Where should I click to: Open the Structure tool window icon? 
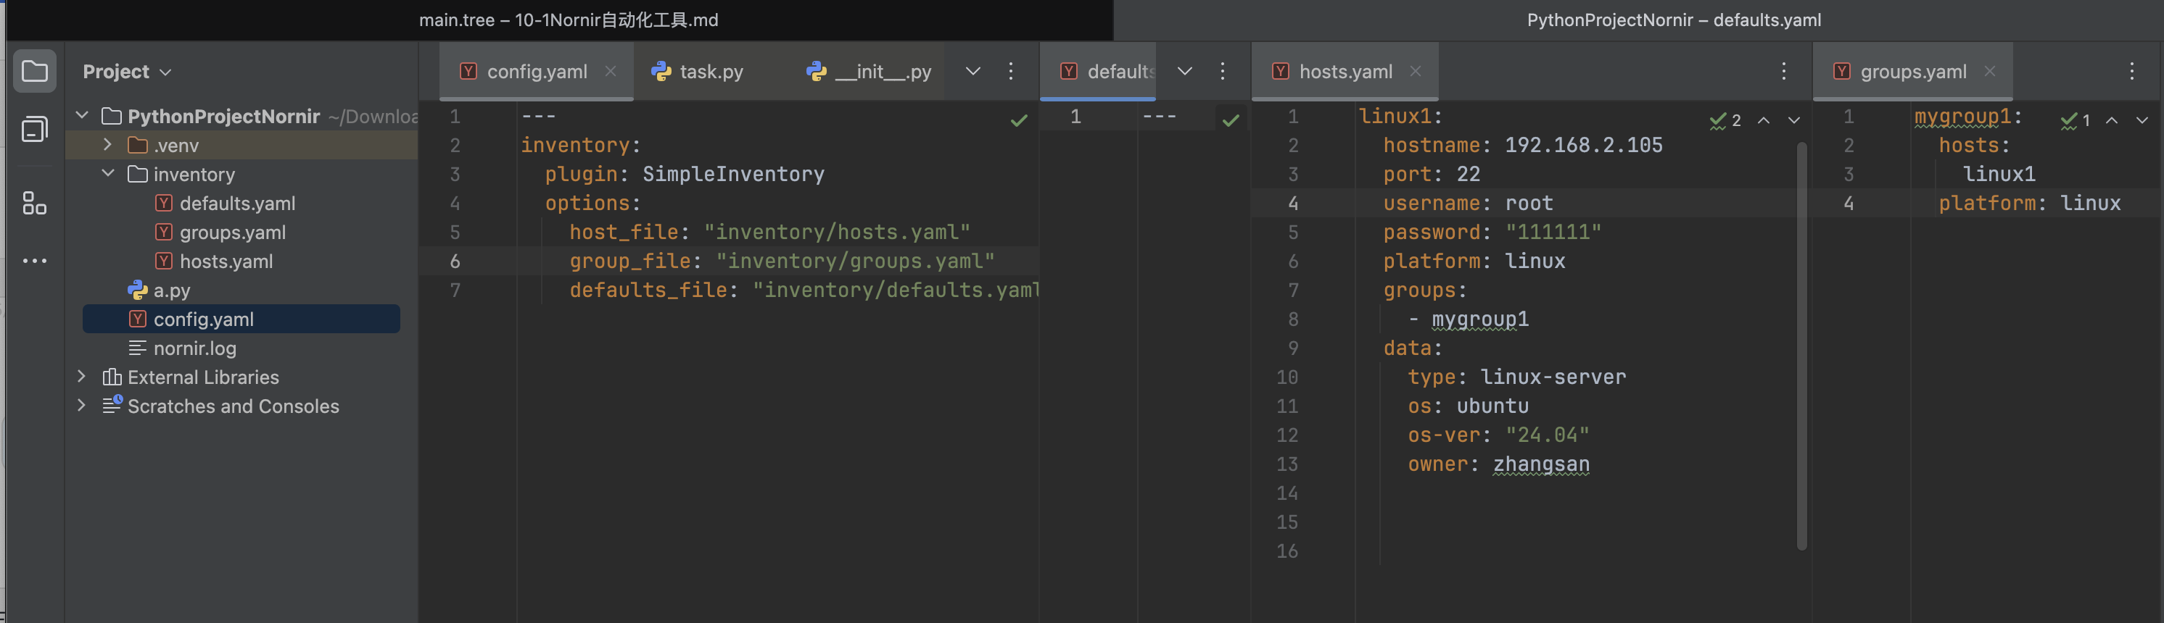click(34, 203)
